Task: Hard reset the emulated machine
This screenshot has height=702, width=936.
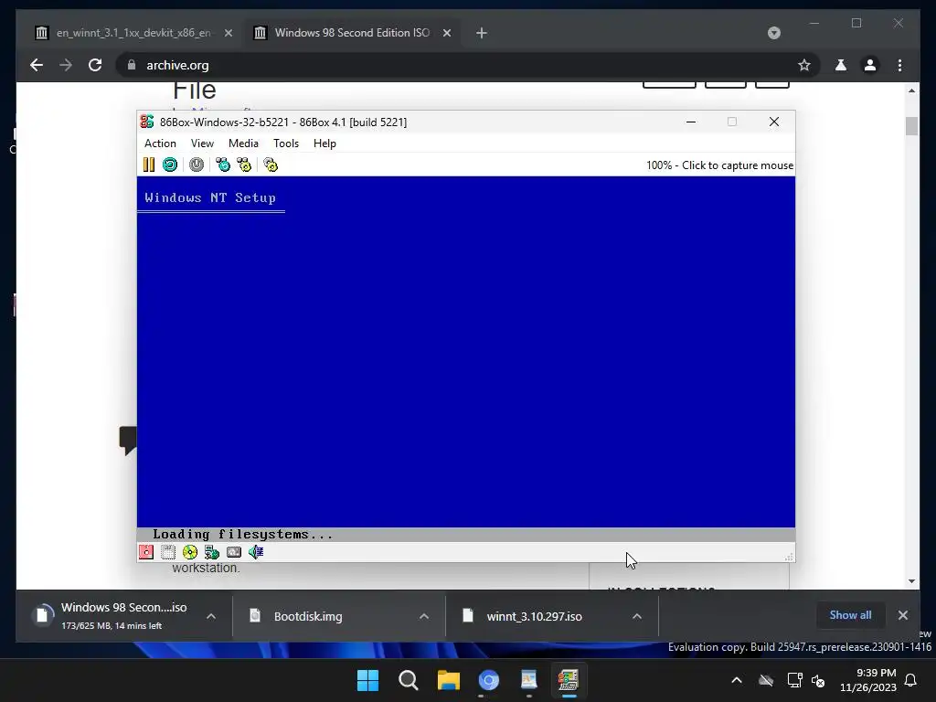Action: pos(170,165)
